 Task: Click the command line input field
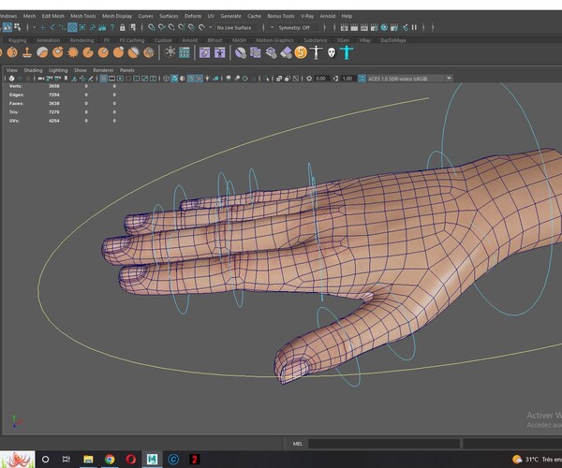(384, 444)
